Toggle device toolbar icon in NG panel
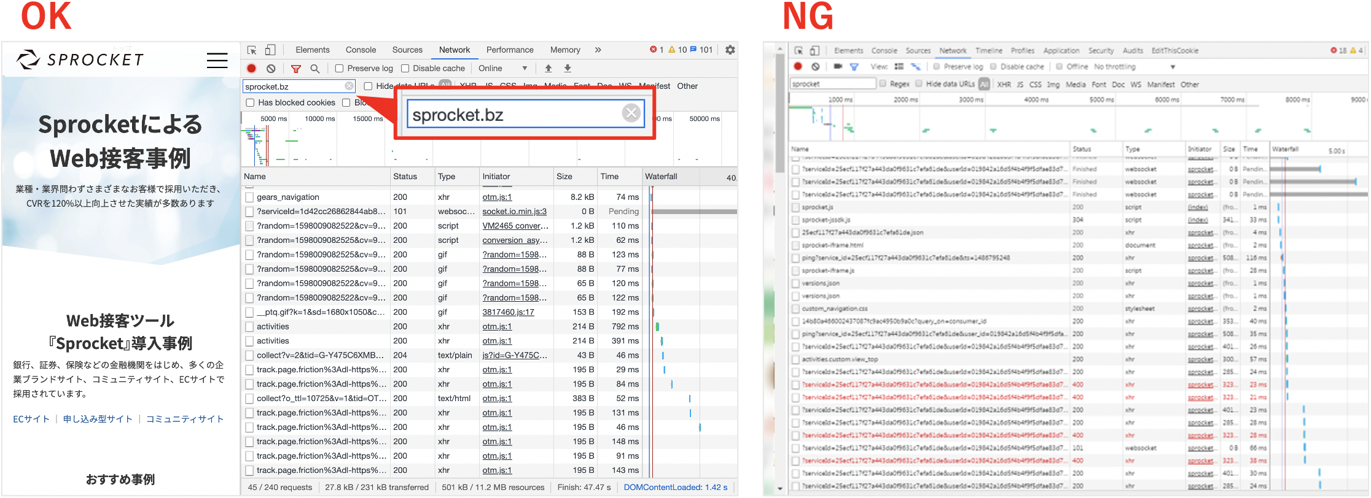The width and height of the screenshot is (1371, 498). 814,51
